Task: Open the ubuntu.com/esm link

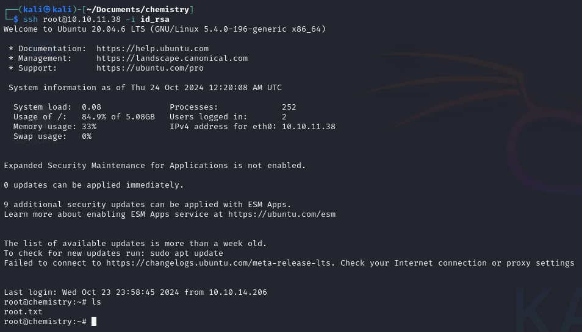Action: coord(282,214)
